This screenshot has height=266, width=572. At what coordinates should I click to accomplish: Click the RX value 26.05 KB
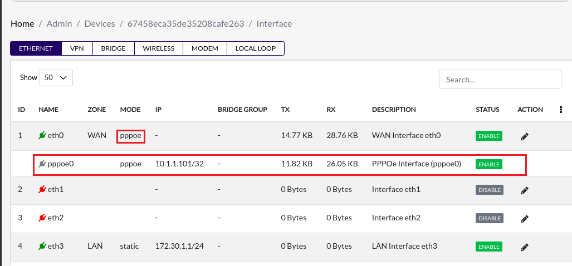(x=342, y=164)
